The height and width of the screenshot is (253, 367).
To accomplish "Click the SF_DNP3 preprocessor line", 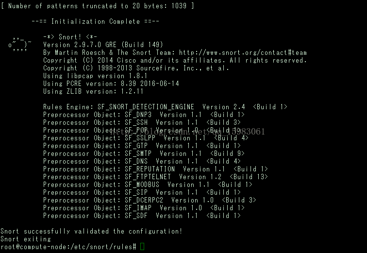I will (144, 115).
